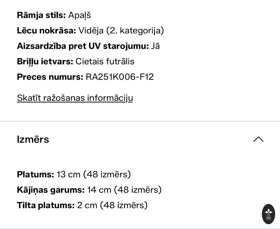
Task: Click the Briļļu ietvars label
Action: (45, 61)
